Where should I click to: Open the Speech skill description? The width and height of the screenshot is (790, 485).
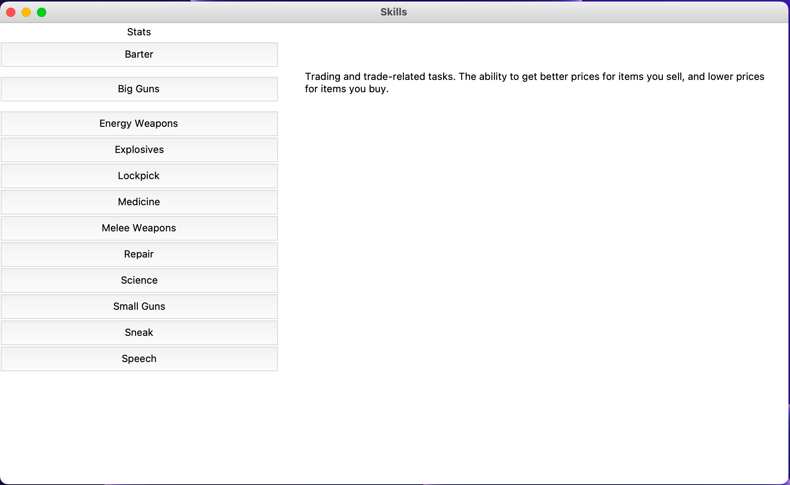coord(139,359)
